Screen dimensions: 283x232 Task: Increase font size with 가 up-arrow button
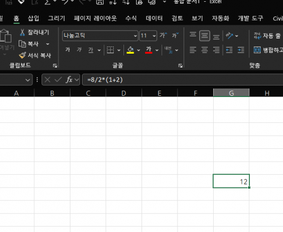[163, 36]
